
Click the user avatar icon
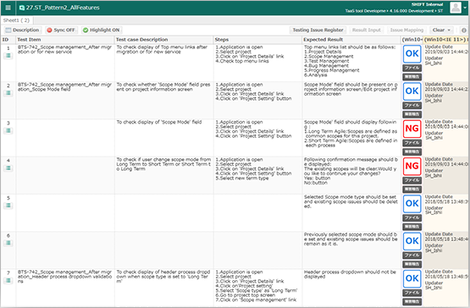point(456,8)
